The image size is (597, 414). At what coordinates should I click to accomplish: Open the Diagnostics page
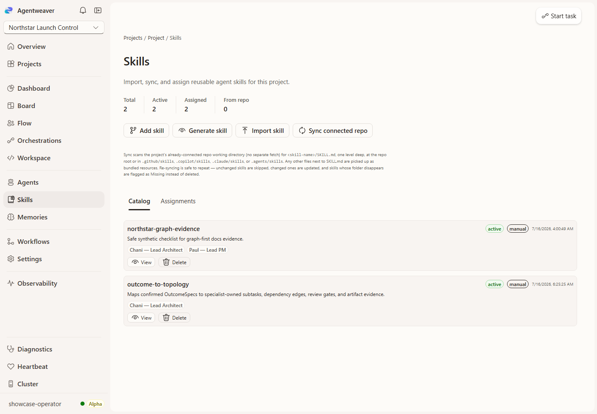coord(54,349)
